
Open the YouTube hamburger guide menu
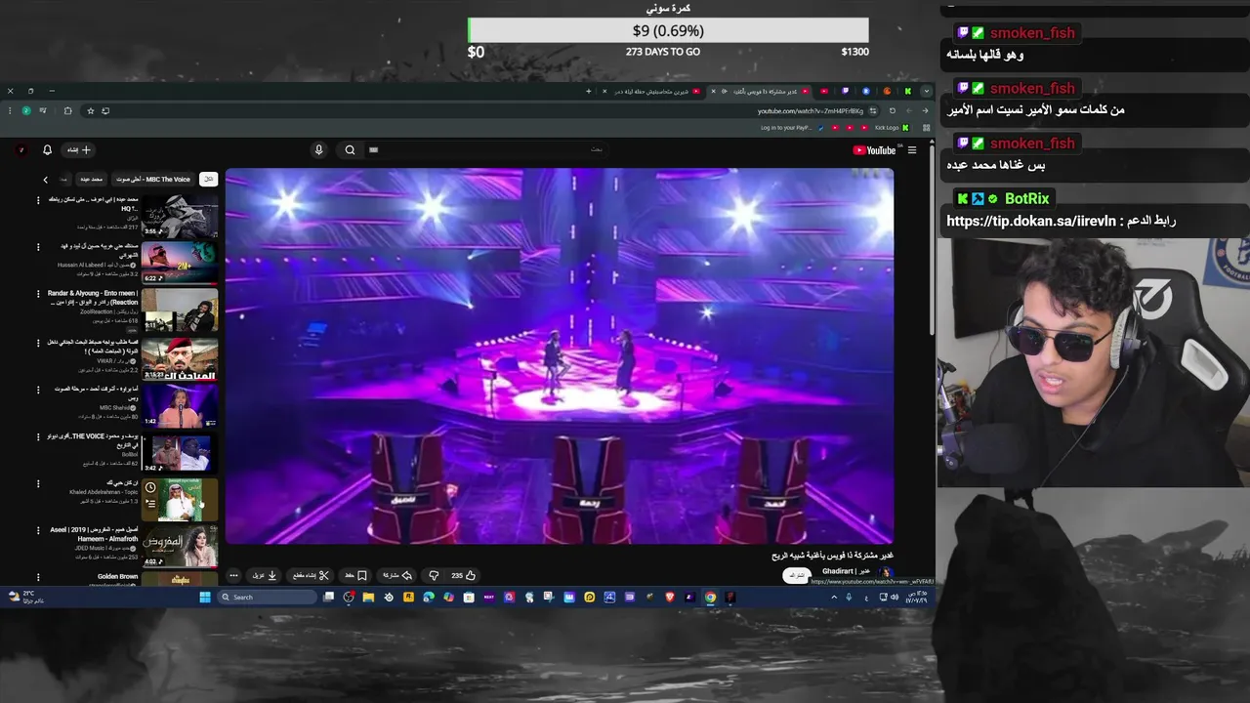(x=912, y=149)
